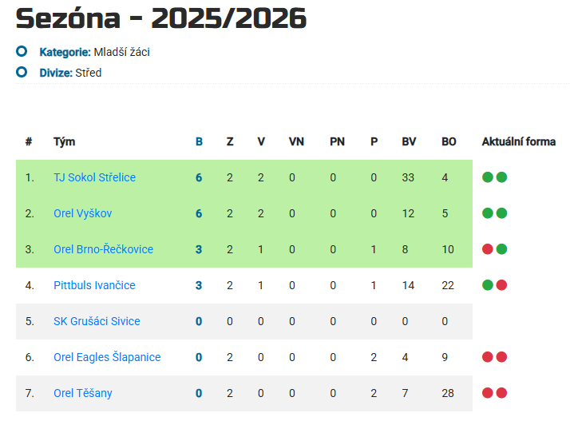The height and width of the screenshot is (421, 570).
Task: Open the TJ Sokol Střelice team page
Action: coord(94,177)
